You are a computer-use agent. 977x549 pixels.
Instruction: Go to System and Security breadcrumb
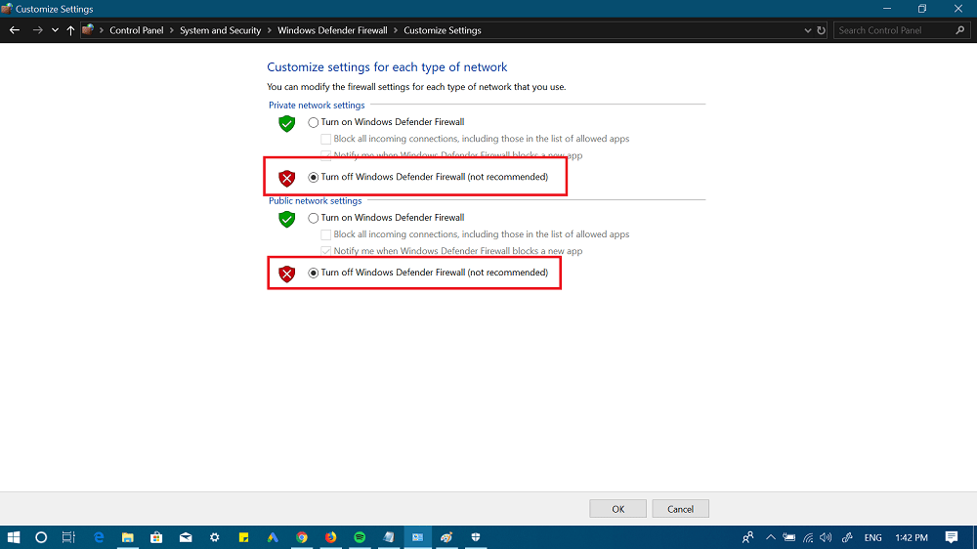220,30
